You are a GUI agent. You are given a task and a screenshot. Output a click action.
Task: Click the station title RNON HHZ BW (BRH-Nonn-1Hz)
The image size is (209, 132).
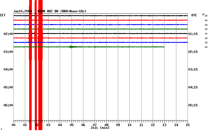coord(62,11)
